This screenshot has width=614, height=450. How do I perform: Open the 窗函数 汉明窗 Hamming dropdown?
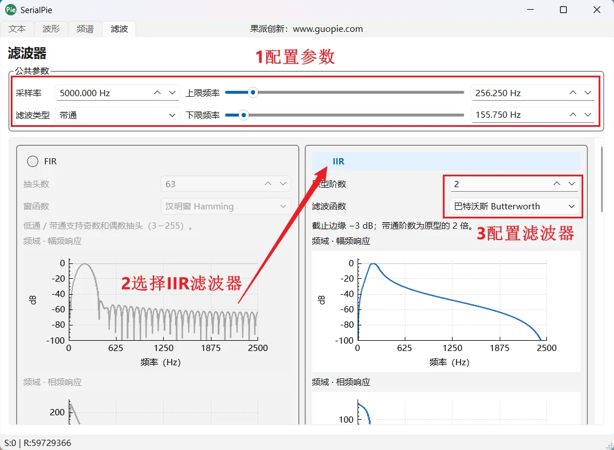[x=226, y=206]
